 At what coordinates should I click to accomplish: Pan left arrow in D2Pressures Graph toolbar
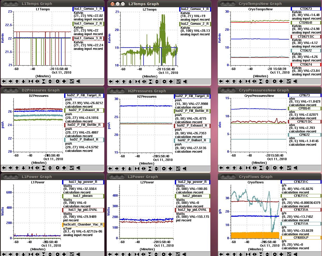[4, 168]
